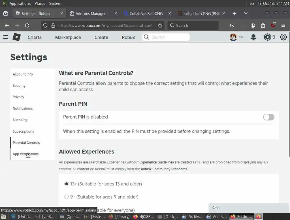The width and height of the screenshot is (290, 220).
Task: Open the Places system menu
Action: point(40,3)
